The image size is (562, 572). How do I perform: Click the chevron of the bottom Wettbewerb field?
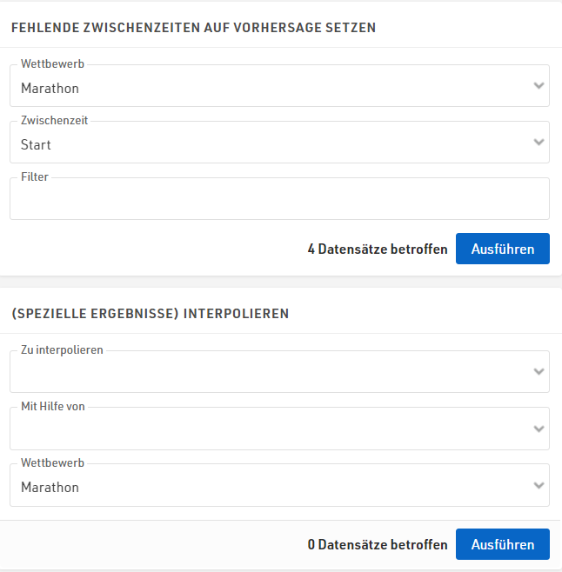539,485
